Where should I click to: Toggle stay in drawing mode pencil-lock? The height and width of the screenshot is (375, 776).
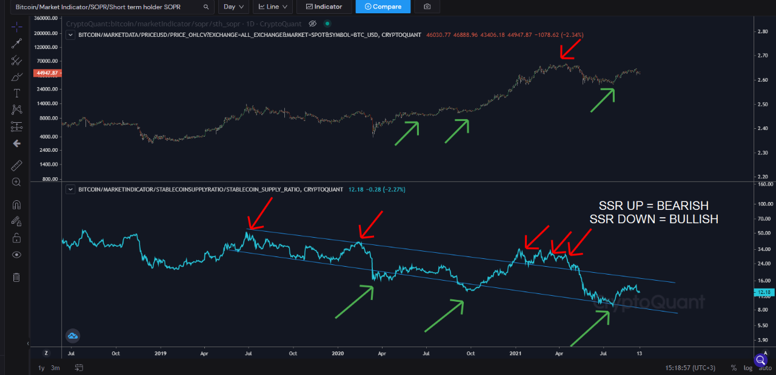(x=16, y=222)
